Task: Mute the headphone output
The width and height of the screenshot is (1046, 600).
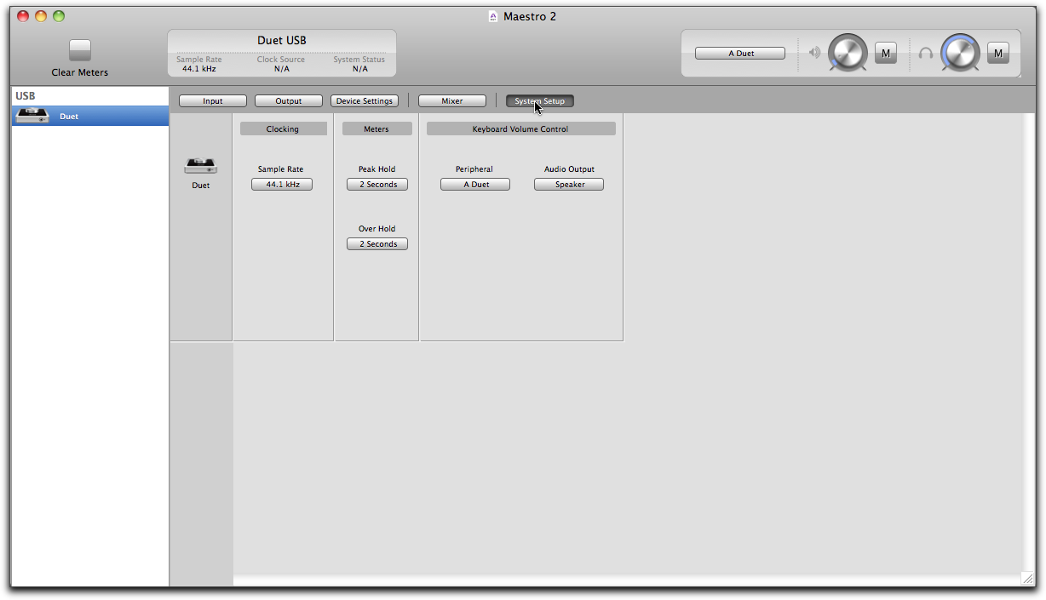Action: (998, 54)
